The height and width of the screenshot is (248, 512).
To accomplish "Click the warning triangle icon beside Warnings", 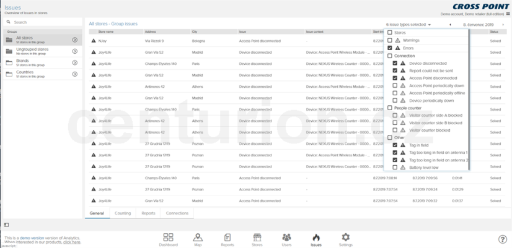I will pos(397,40).
